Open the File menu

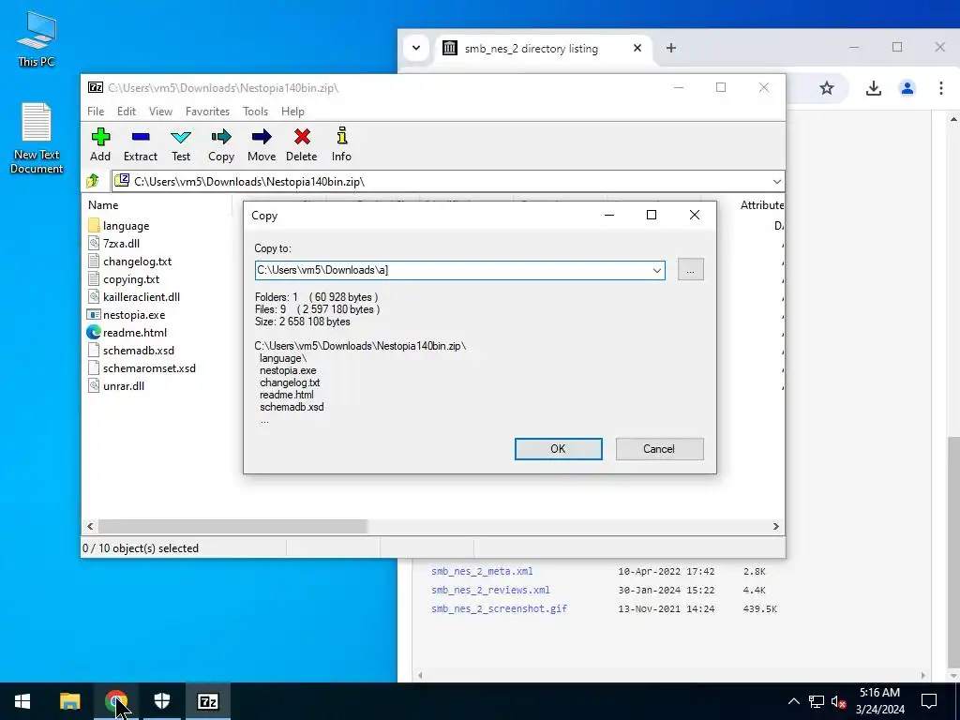click(x=96, y=111)
